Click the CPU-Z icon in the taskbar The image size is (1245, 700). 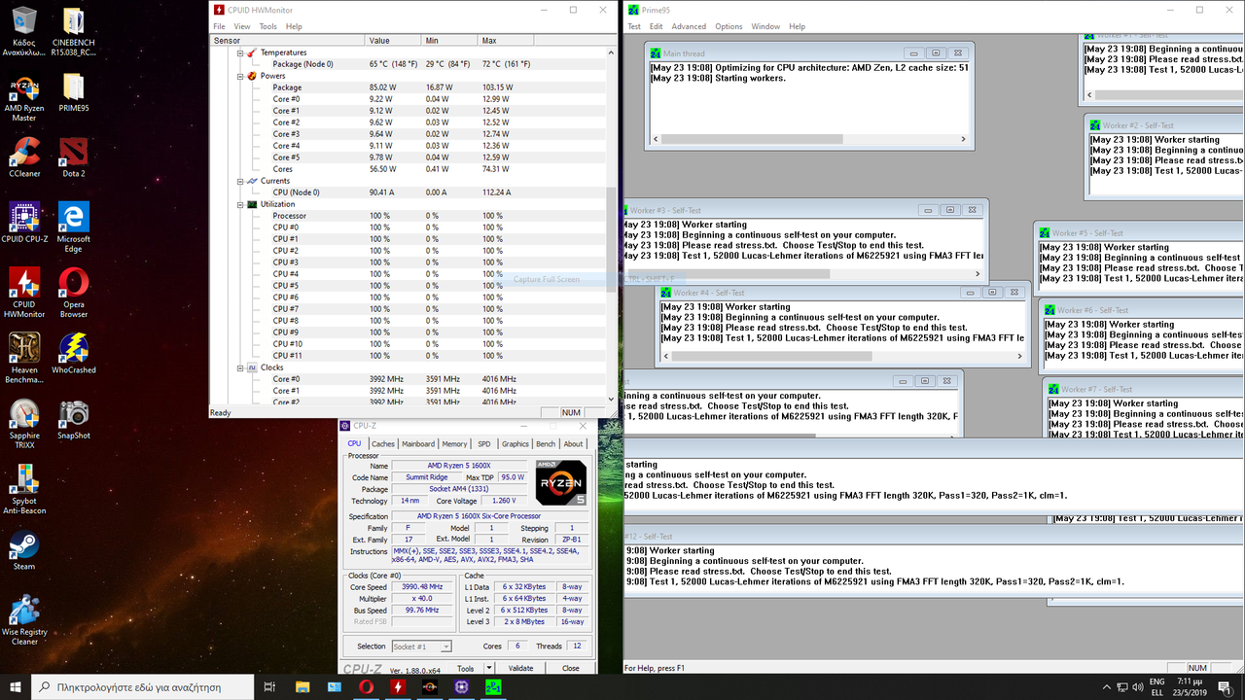tap(461, 686)
